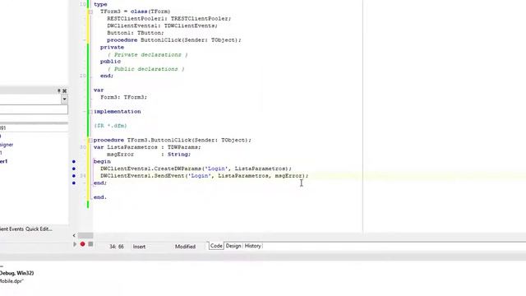Click the search field under the combo box
Image resolution: width=526 pixels, height=296 pixels.
coord(34,109)
